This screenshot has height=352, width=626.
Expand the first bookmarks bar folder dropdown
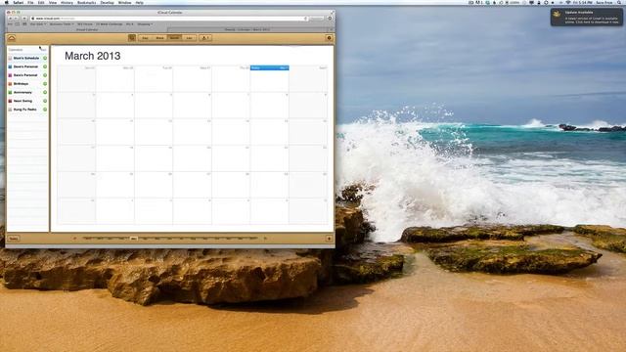tap(38, 24)
